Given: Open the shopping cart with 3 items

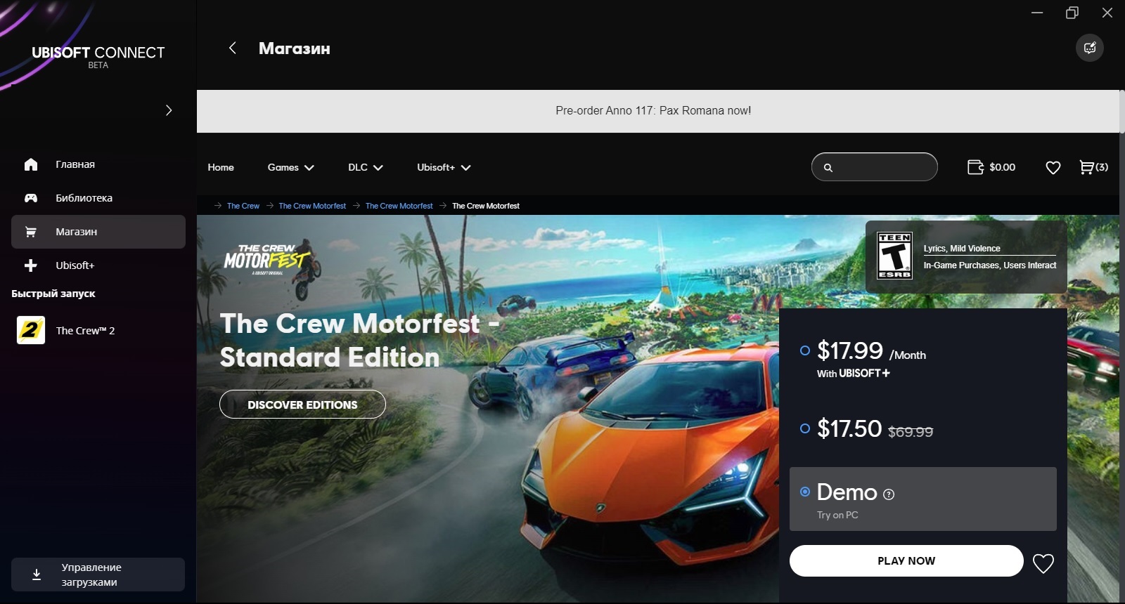Looking at the screenshot, I should (x=1093, y=167).
